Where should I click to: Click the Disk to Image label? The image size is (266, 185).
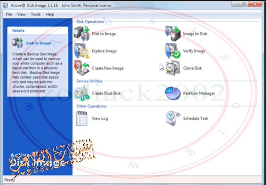tap(104, 34)
